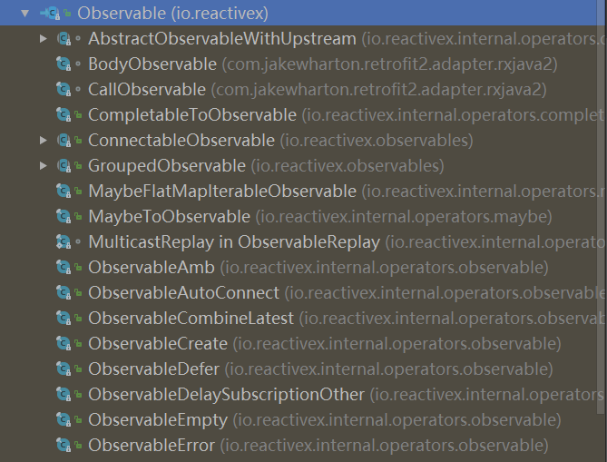Click the package-private dot icon of BodyObservable
This screenshot has width=607, height=462.
(x=78, y=64)
